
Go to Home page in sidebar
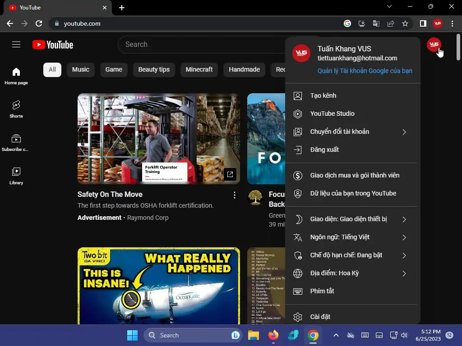coord(16,76)
